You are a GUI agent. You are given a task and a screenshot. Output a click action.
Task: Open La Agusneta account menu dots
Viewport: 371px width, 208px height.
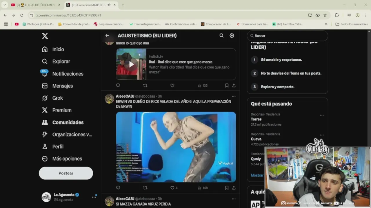point(94,197)
